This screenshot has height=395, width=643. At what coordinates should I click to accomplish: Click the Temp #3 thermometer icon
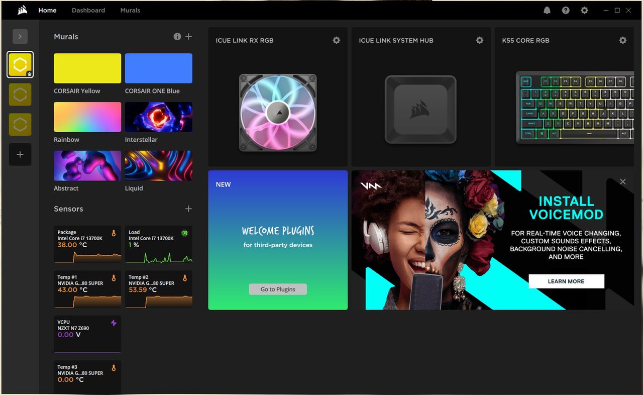114,368
